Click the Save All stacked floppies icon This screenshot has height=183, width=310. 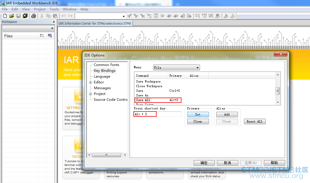[x=25, y=16]
